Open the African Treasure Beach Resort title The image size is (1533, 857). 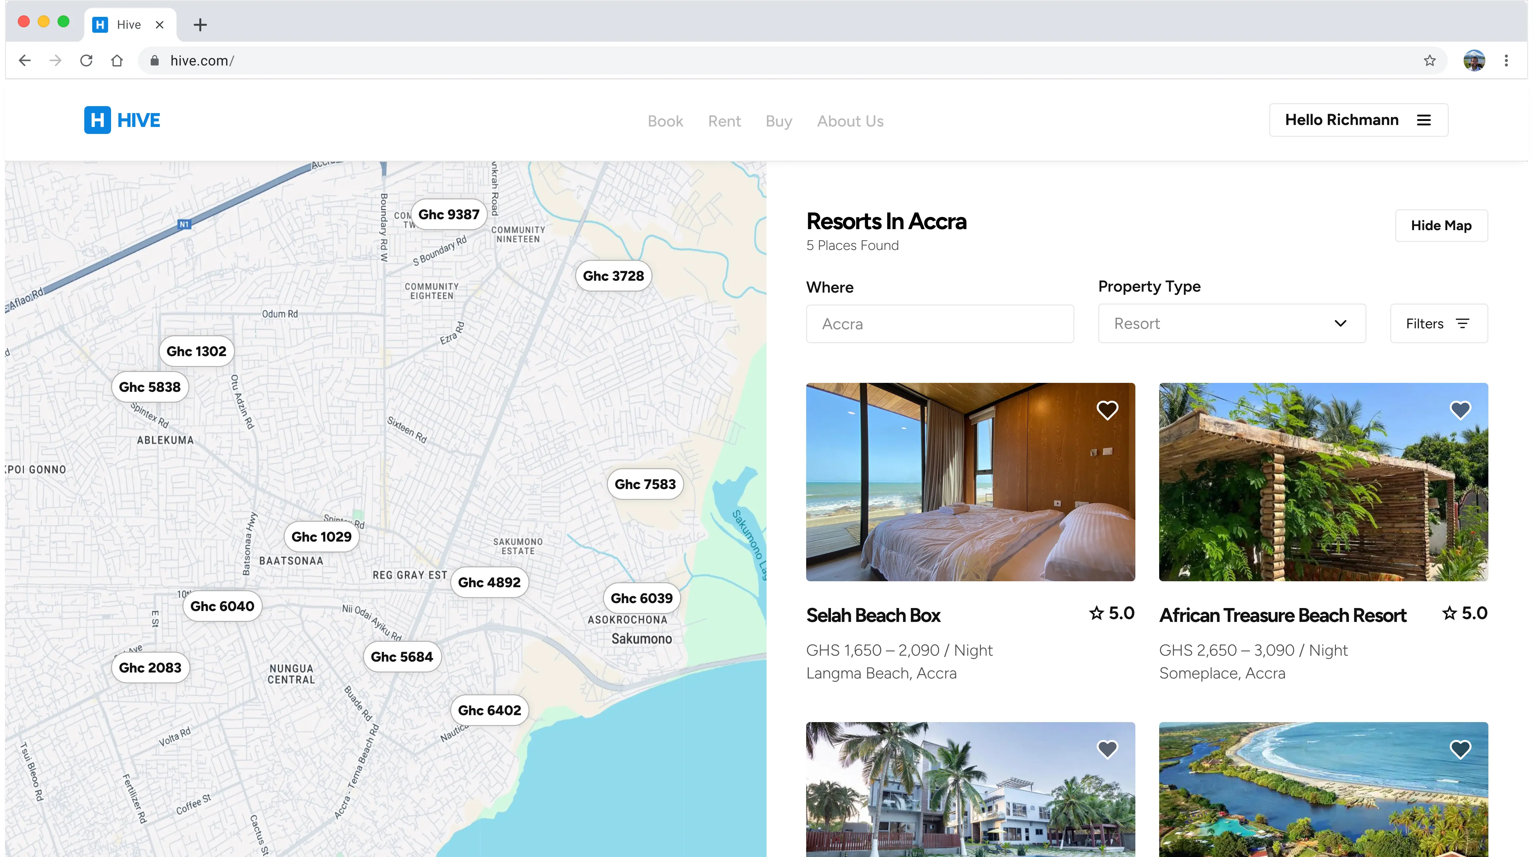tap(1282, 615)
